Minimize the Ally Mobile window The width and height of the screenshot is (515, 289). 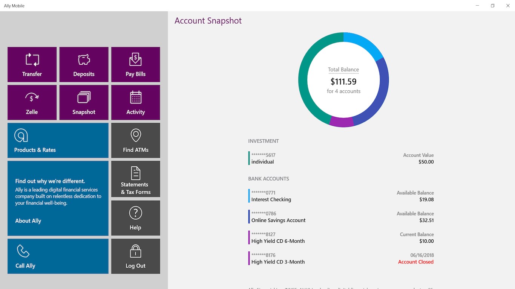[x=477, y=6]
